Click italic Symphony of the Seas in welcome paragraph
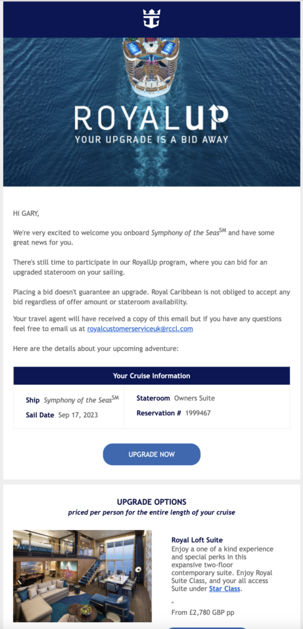 click(188, 233)
